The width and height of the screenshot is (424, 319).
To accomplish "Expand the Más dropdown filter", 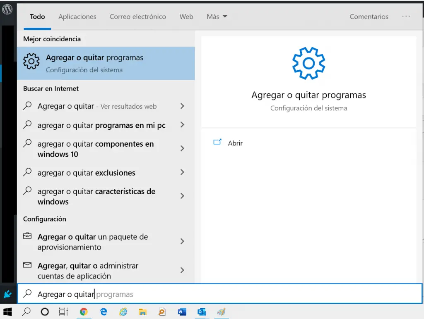I will (217, 17).
